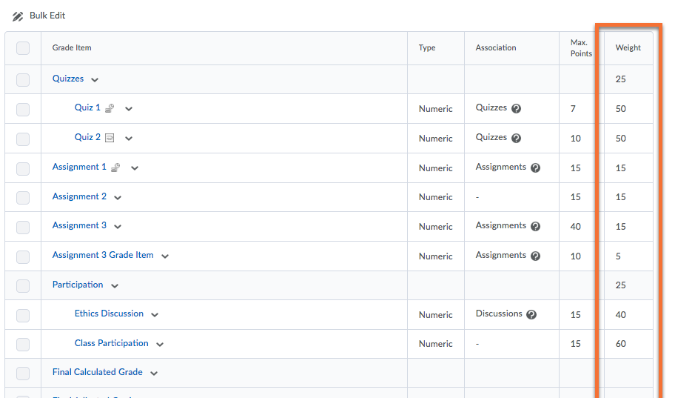Open the Quizzes category dropdown arrow
Screen dimensions: 675x398
pyautogui.click(x=95, y=79)
